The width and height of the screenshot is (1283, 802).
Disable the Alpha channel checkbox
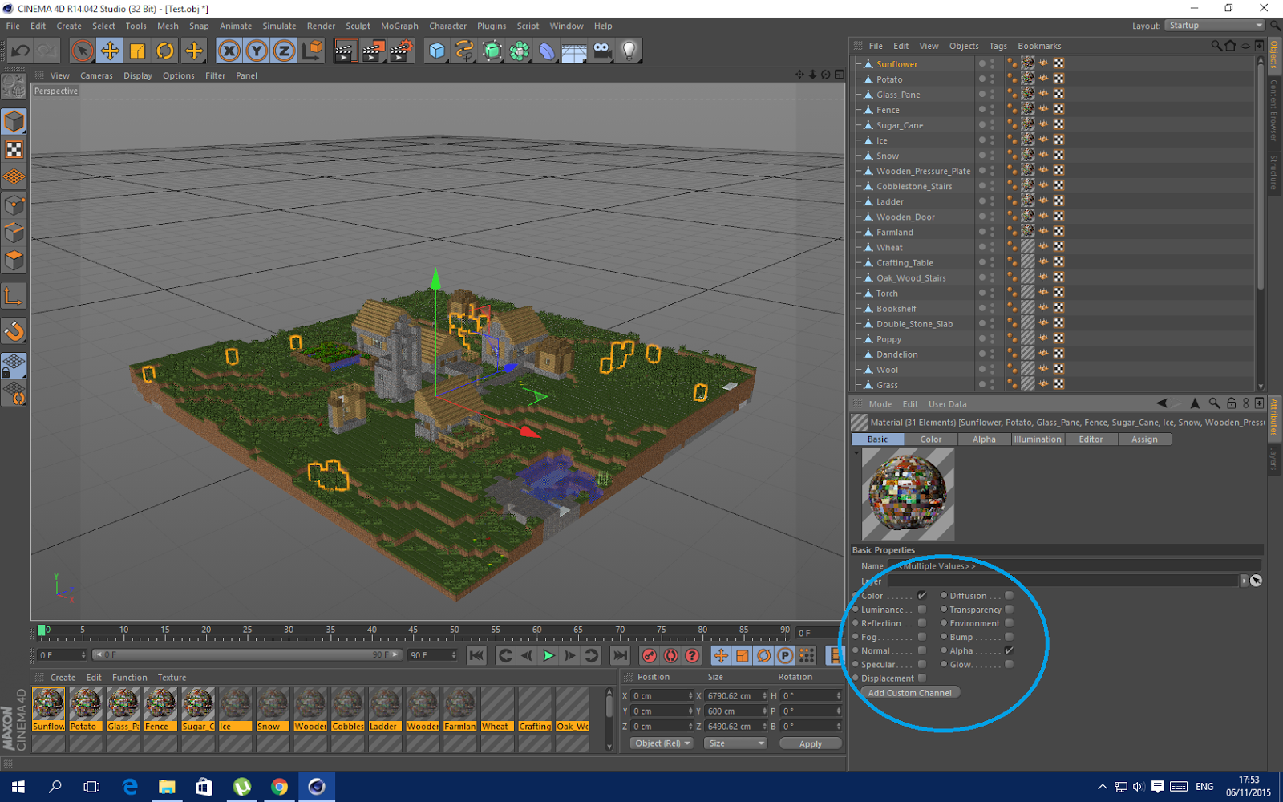coord(1009,650)
